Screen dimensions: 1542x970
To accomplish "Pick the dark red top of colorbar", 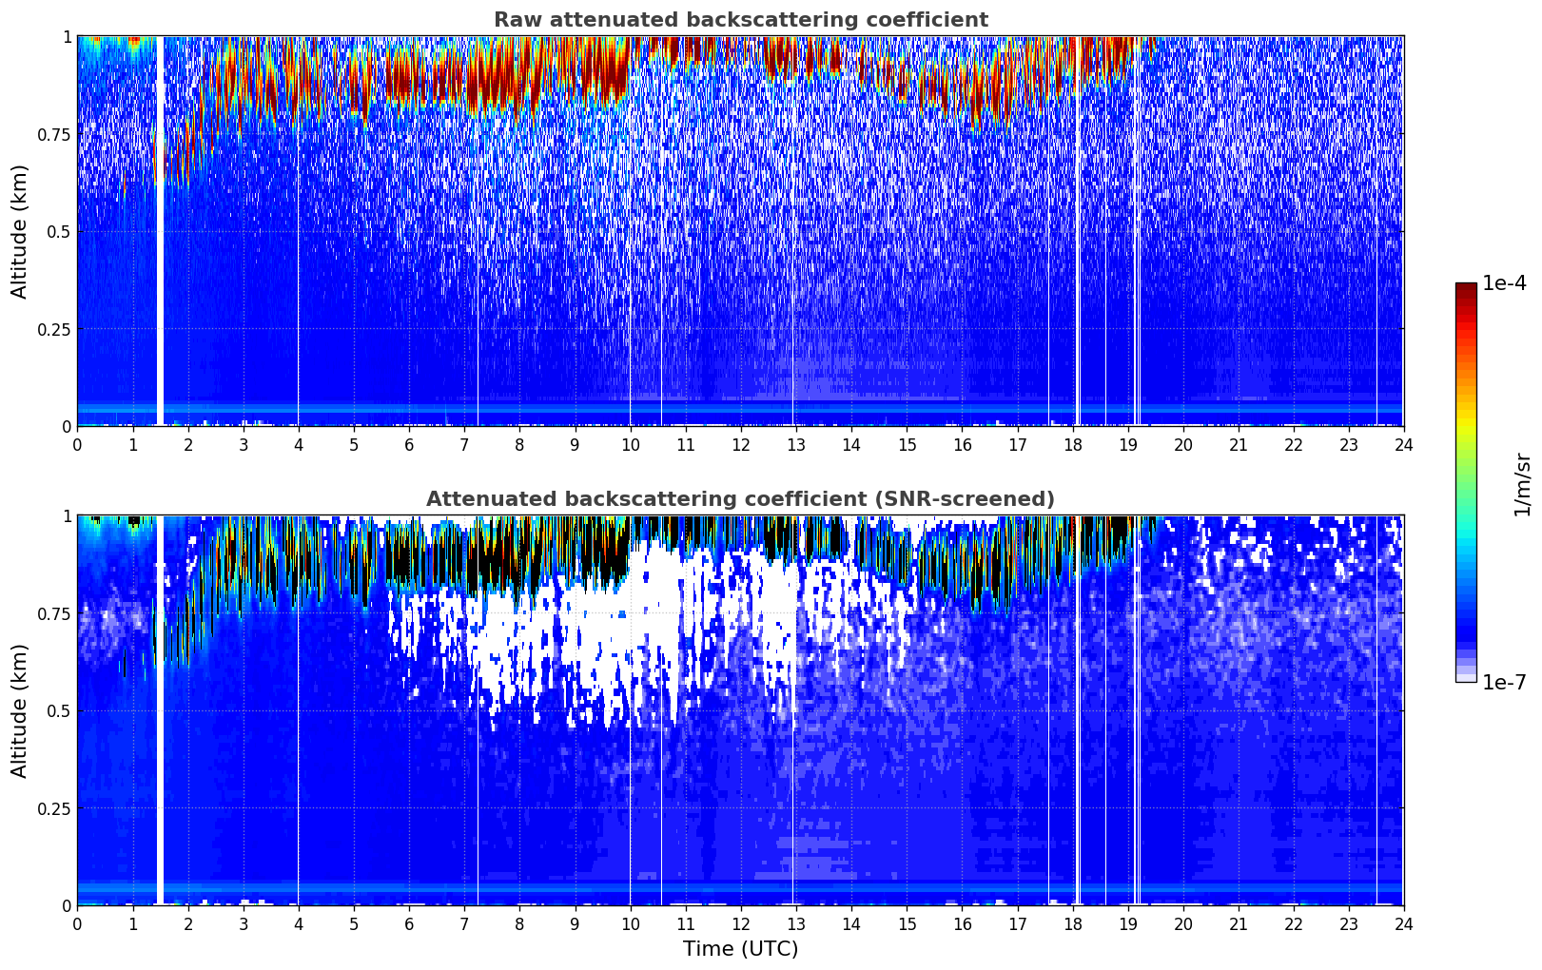I will tap(1466, 290).
